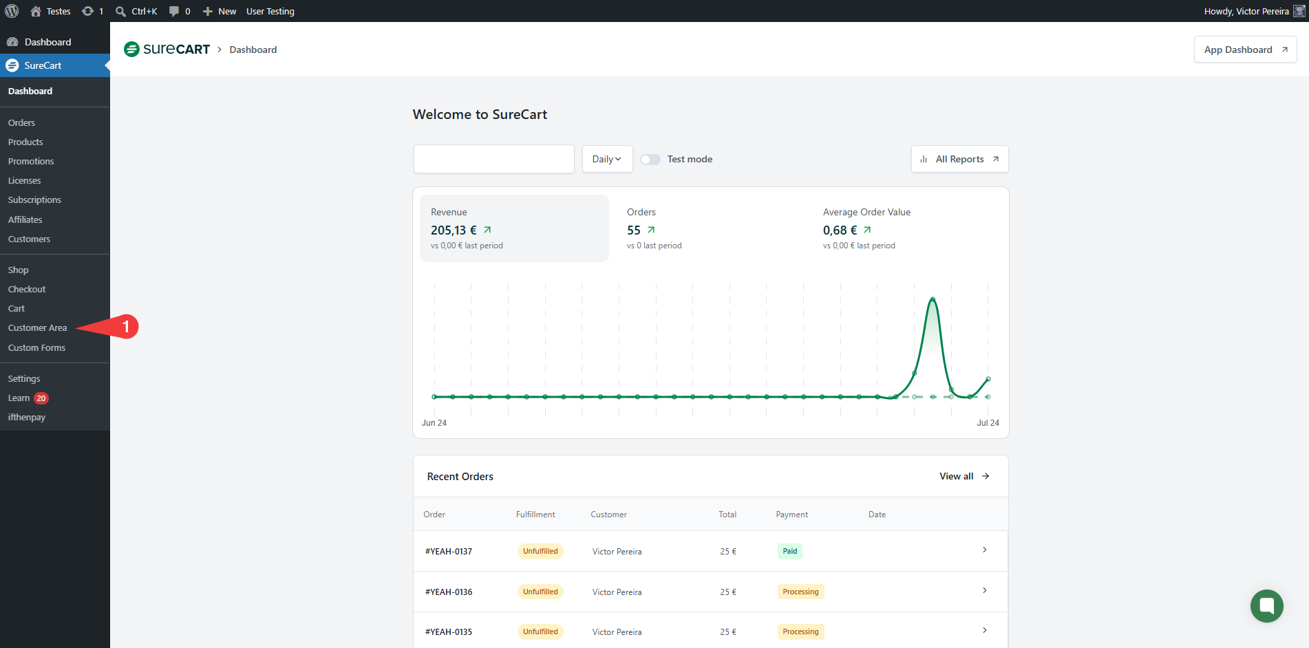Viewport: 1309px width, 648px height.
Task: Click the App Dashboard button
Action: pyautogui.click(x=1245, y=50)
